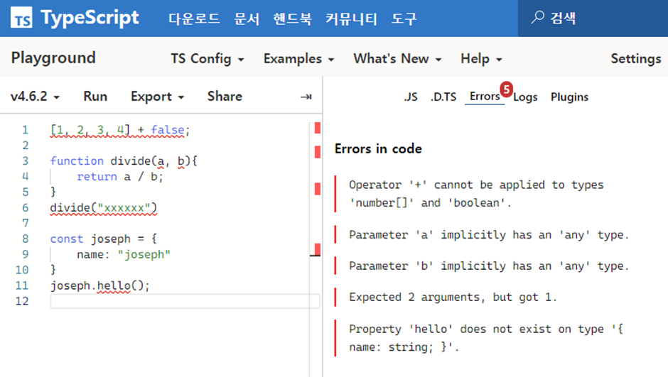This screenshot has width=668, height=377.
Task: Open the Examples dropdown
Action: click(298, 59)
